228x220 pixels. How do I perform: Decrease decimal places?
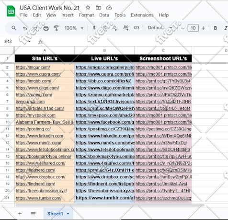tap(115, 28)
